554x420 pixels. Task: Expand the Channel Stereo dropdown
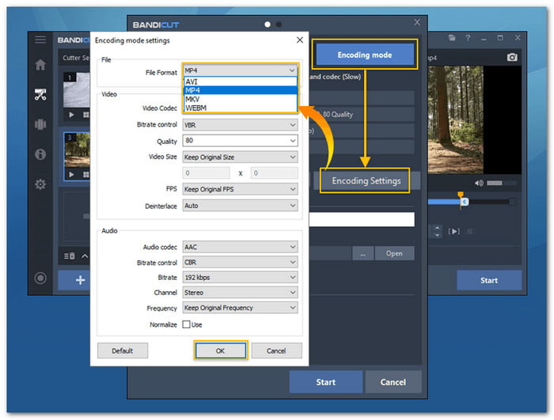pyautogui.click(x=241, y=293)
